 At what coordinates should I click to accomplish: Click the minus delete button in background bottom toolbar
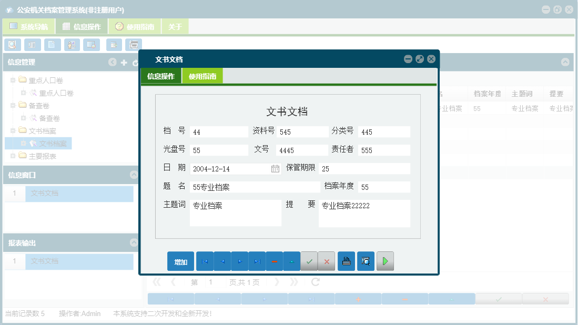click(405, 299)
